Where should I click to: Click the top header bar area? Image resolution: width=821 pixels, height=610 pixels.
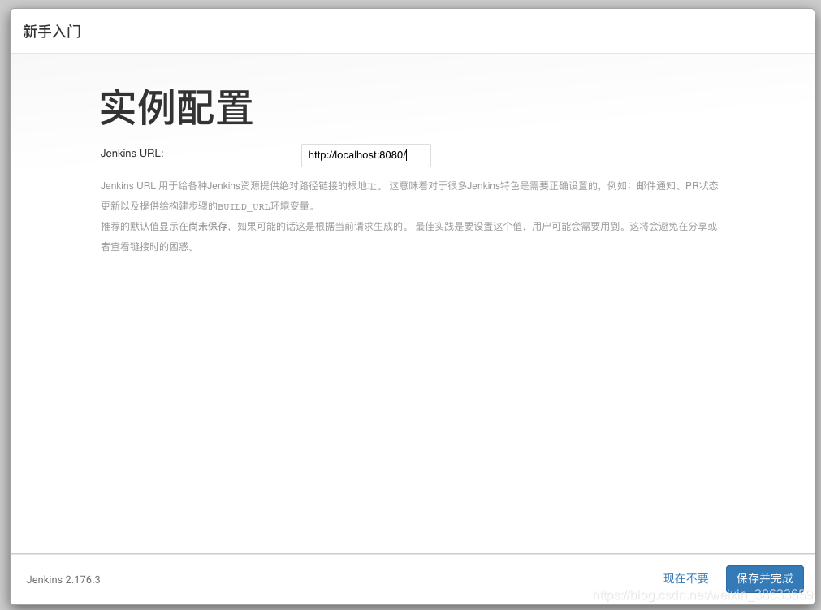[x=406, y=31]
